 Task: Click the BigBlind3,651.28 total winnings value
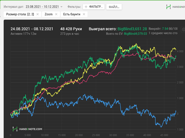point(132,29)
